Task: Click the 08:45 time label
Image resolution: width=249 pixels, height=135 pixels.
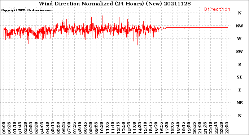Action: coord(86,128)
